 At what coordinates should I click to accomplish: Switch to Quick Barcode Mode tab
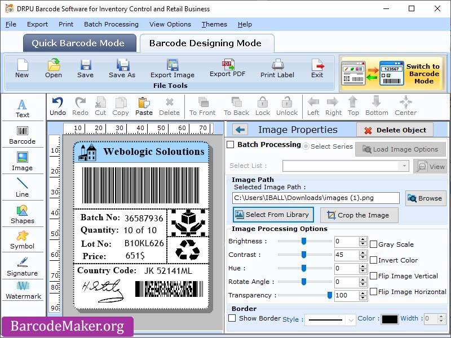click(79, 43)
